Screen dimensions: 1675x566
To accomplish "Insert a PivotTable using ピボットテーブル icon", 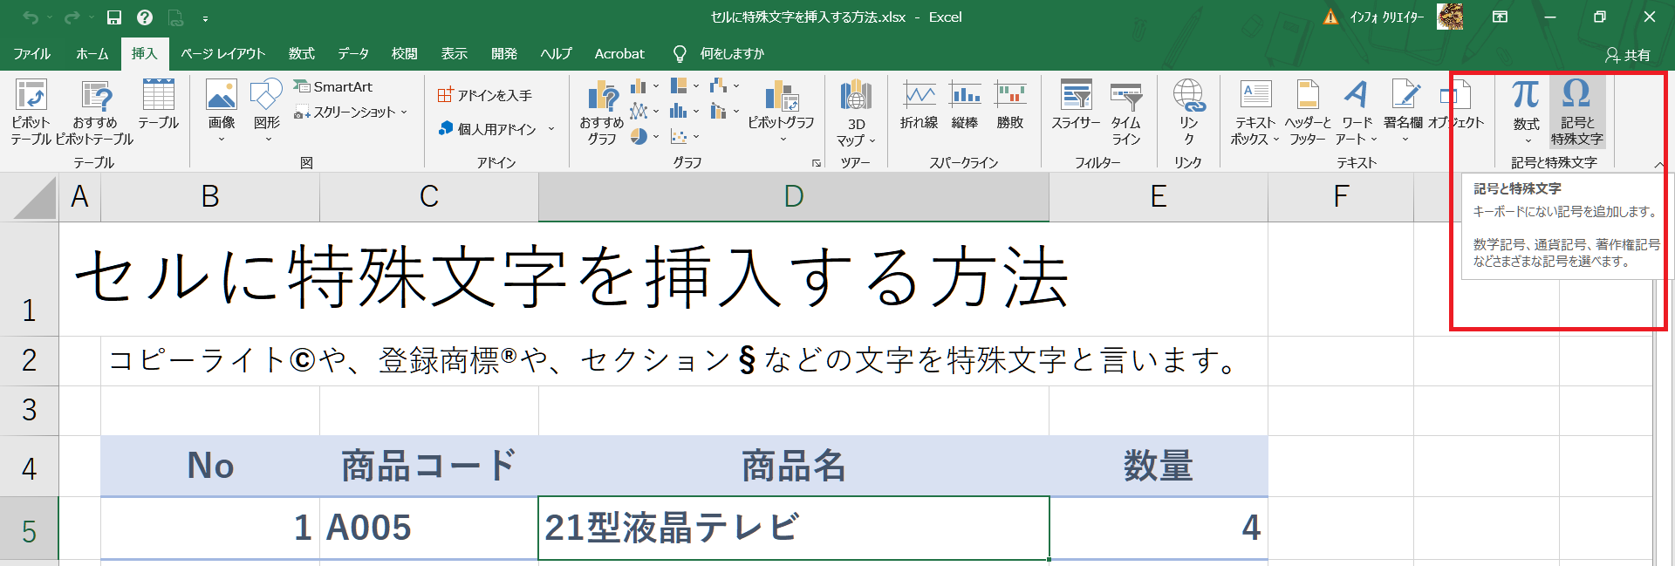I will 31,98.
